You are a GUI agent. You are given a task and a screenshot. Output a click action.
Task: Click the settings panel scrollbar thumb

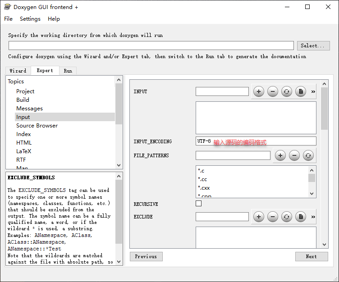pyautogui.click(x=324, y=109)
